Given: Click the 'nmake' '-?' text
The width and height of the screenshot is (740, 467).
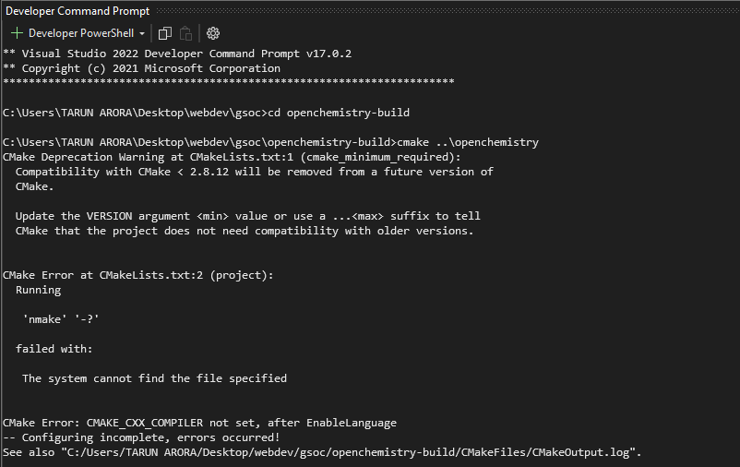Looking at the screenshot, I should [x=61, y=319].
